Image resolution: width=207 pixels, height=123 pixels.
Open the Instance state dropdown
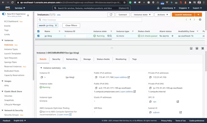tap(142, 15)
